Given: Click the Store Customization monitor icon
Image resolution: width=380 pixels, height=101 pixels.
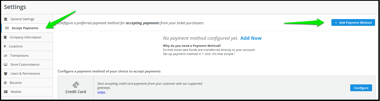Looking at the screenshot, I should [x=5, y=65].
